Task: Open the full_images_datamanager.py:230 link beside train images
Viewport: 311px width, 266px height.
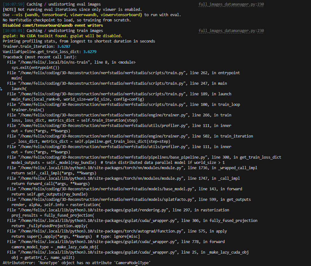Action: click(231, 31)
